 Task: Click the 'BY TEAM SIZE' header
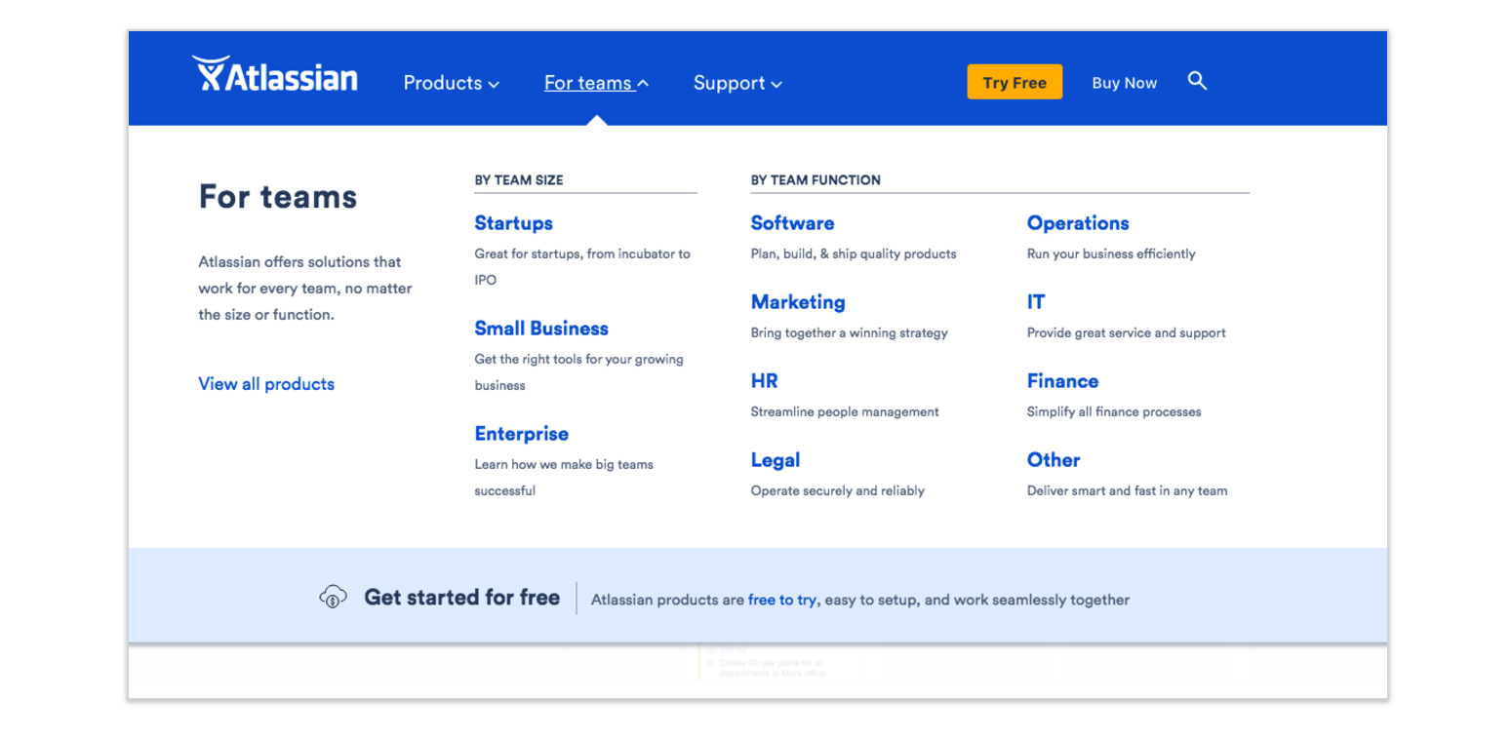519,180
